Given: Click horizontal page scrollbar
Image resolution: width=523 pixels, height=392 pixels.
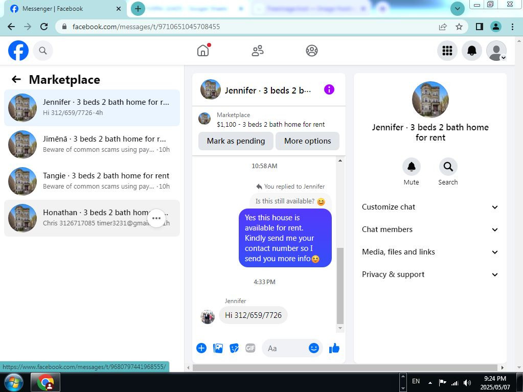Looking at the screenshot, I should coord(345,367).
